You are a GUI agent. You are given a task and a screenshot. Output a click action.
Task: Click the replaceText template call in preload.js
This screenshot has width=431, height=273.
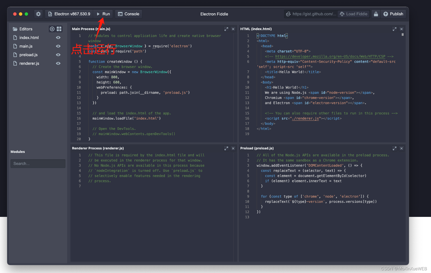(x=321, y=201)
